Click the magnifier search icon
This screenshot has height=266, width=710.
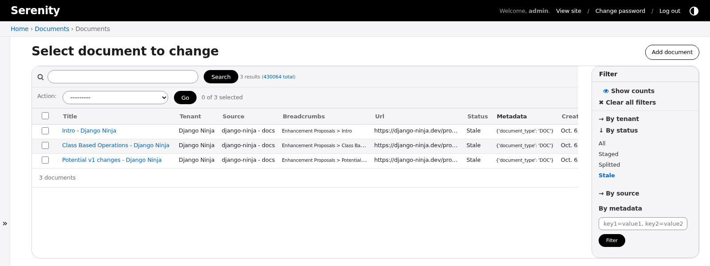[40, 77]
